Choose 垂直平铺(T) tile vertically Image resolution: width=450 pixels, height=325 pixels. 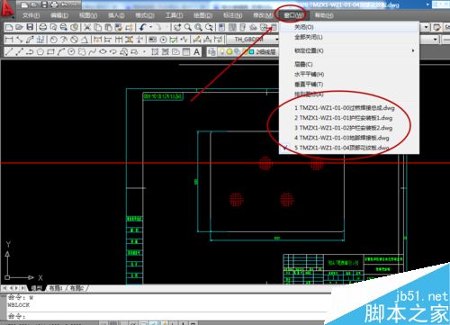click(x=349, y=85)
